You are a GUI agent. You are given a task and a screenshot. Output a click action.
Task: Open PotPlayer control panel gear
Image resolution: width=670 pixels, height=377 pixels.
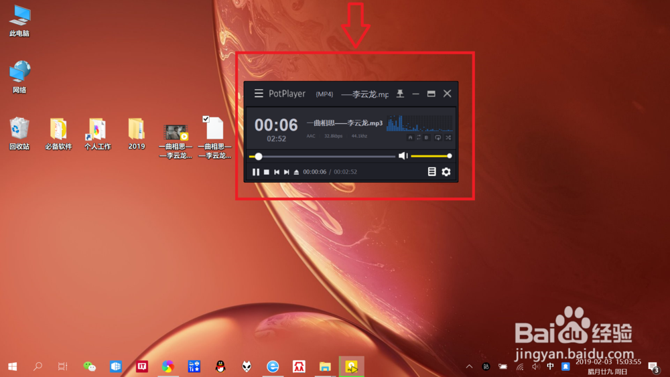pyautogui.click(x=446, y=171)
